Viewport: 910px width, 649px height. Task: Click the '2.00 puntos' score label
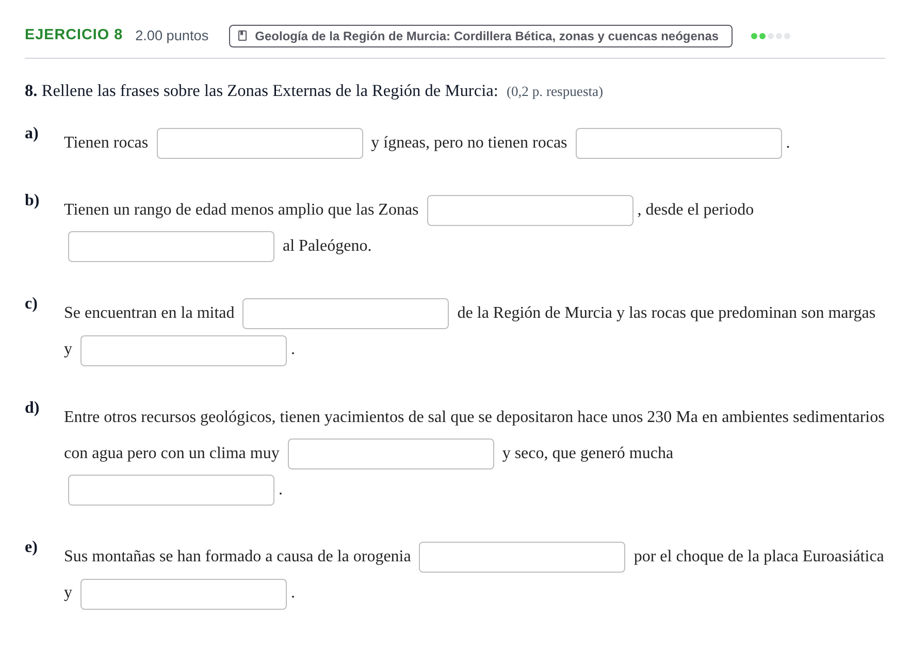point(172,36)
